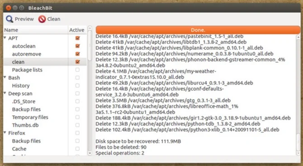This screenshot has height=166, width=303.
Task: Enable the Cache checkbox under Firefox
Action: (77, 149)
